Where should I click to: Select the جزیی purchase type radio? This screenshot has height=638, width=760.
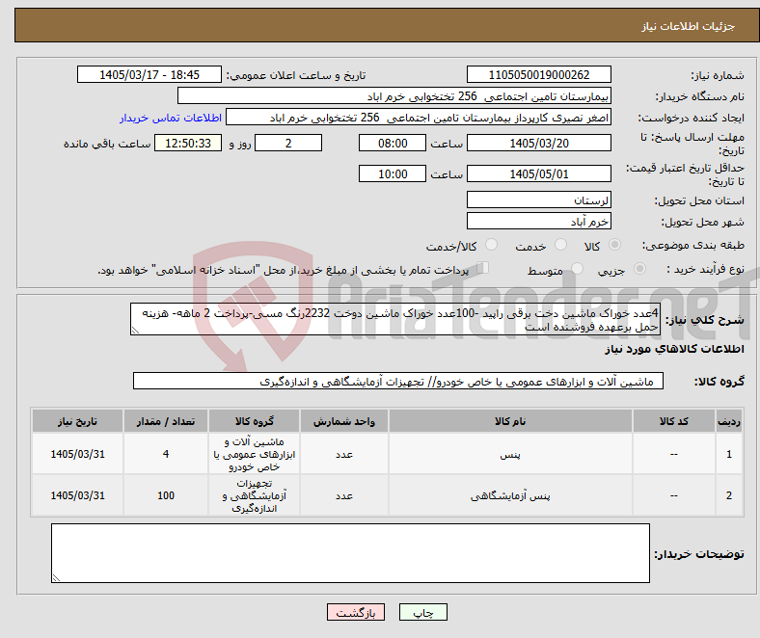coord(639,268)
